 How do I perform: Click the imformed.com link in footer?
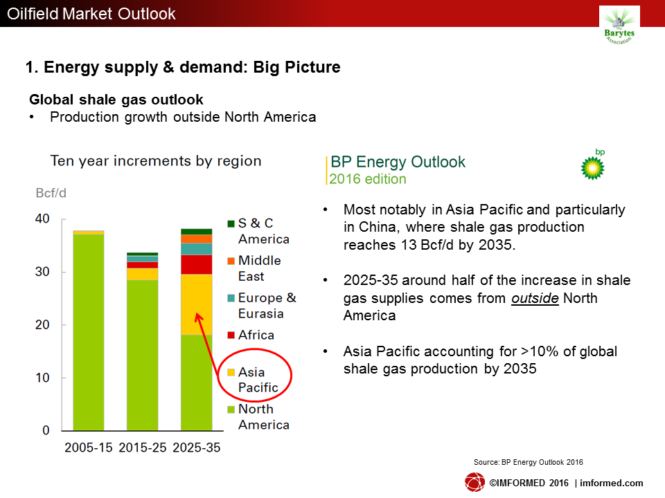[611, 483]
